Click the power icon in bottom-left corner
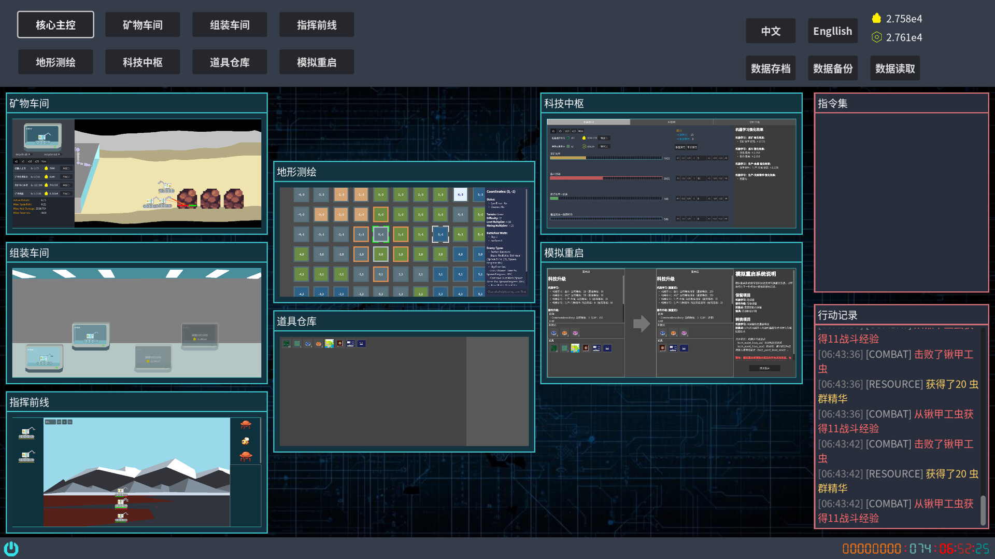 11,548
